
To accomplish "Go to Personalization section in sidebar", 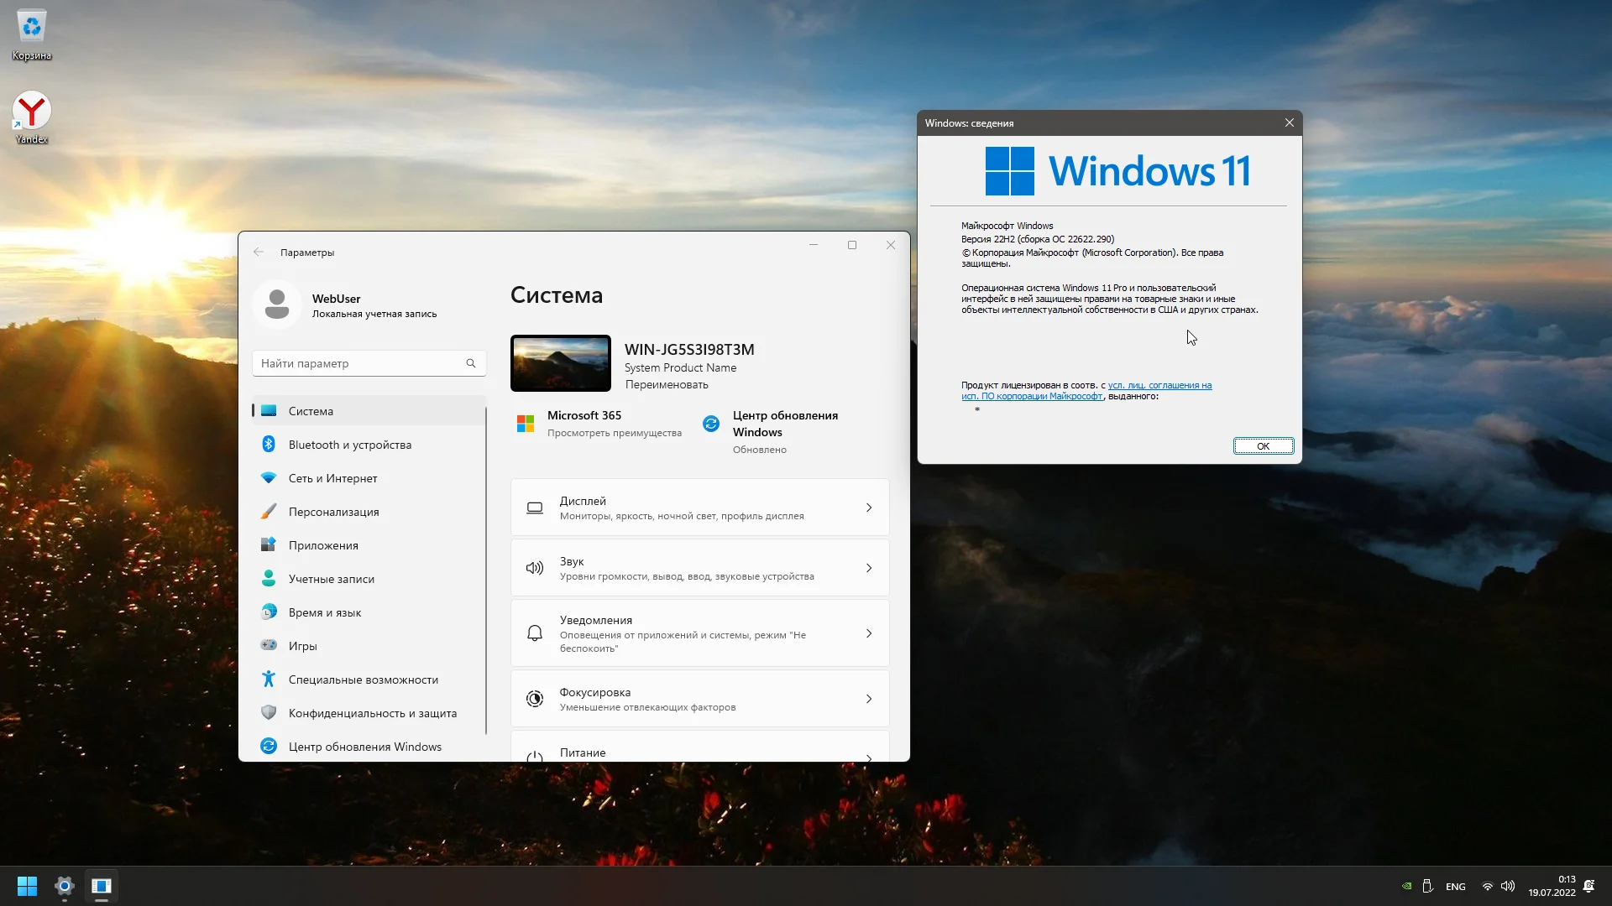I will (333, 512).
